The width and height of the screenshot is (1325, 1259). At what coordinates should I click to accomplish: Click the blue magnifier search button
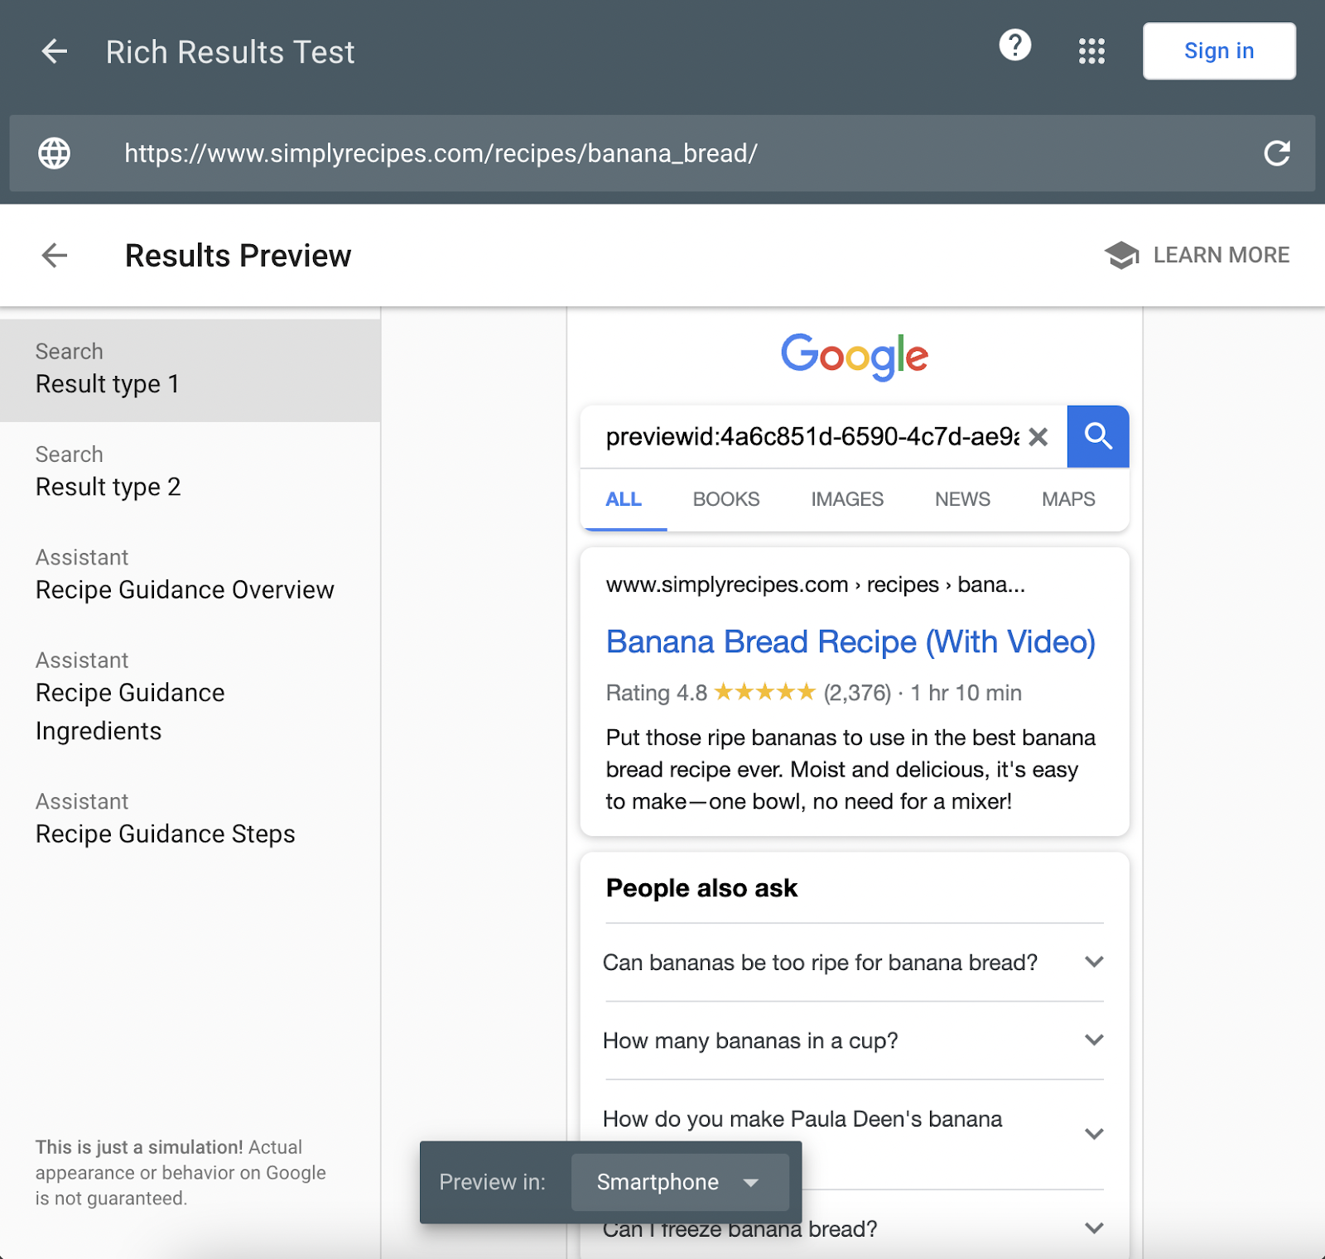[1098, 436]
